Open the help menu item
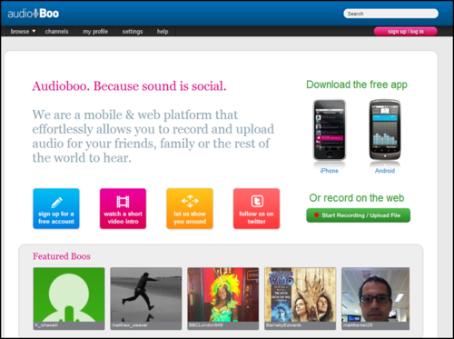The width and height of the screenshot is (454, 339). (x=163, y=31)
